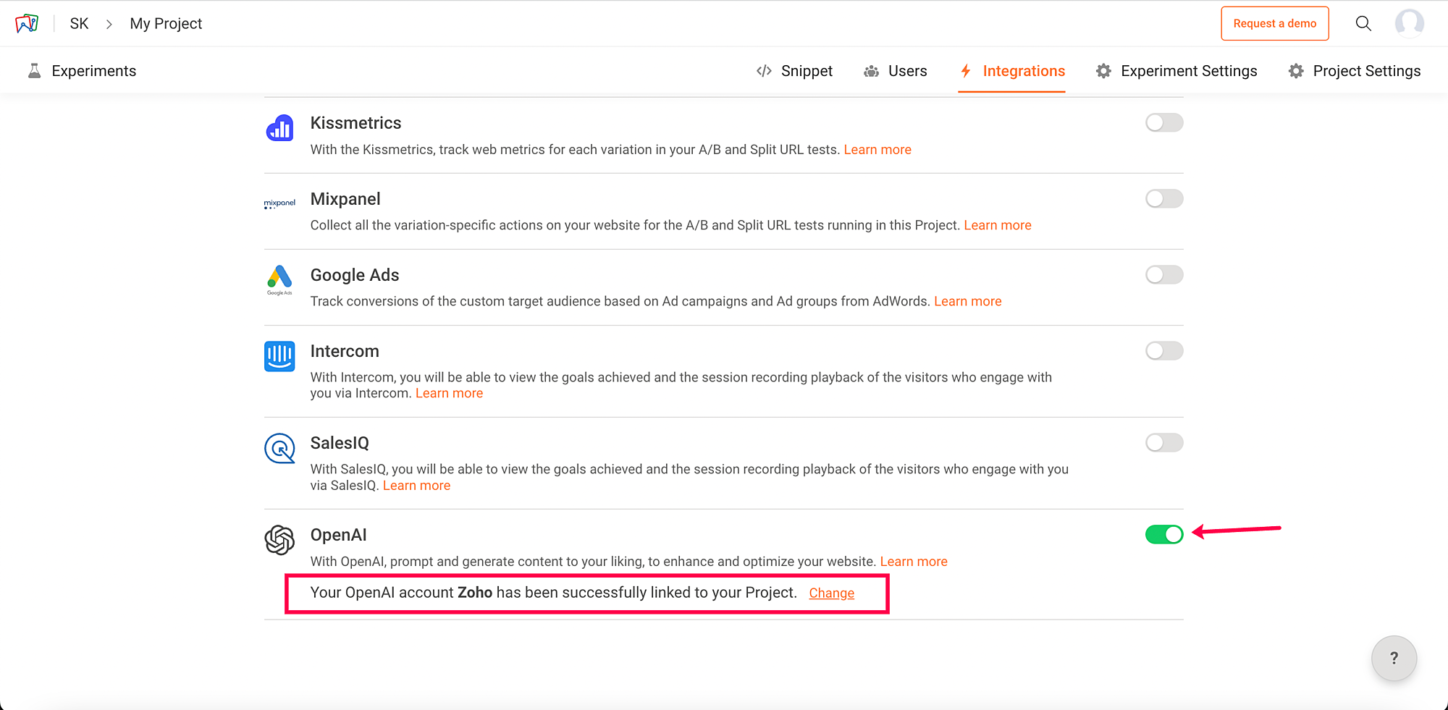Switch to the Snippet tab

point(794,71)
